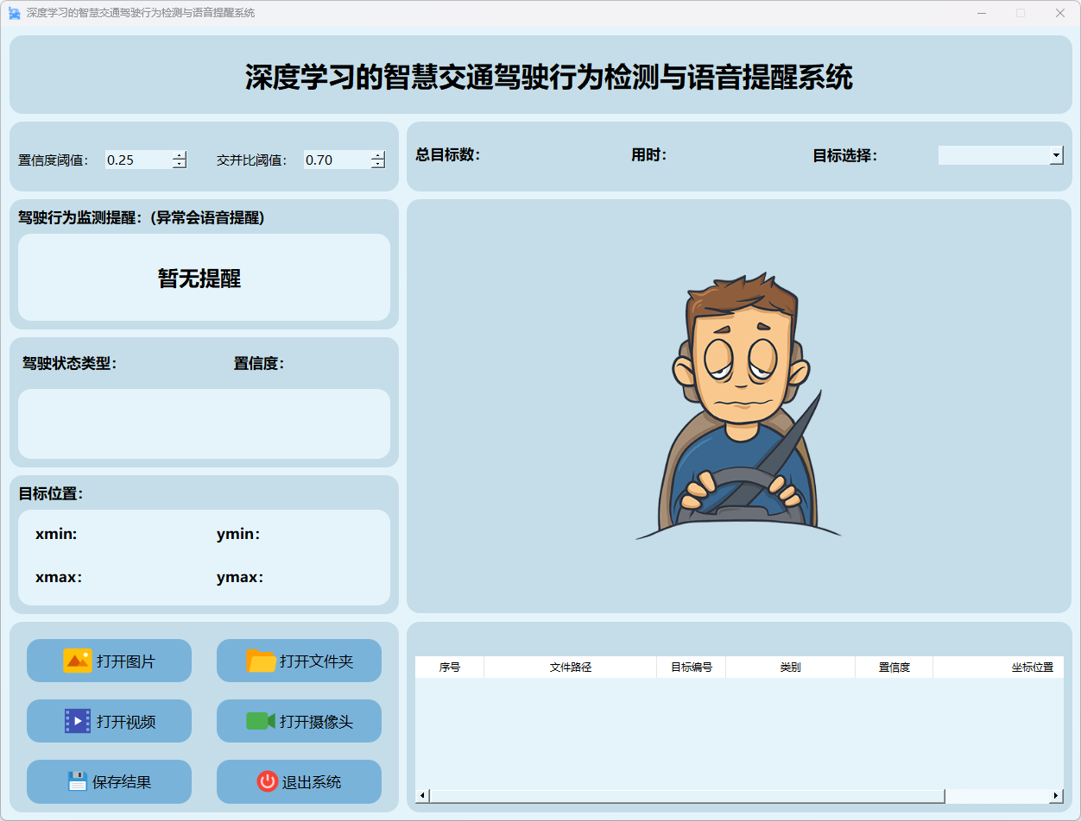This screenshot has height=821, width=1081.
Task: Click the yellow folder icon on 打开文件夹
Action: 261,661
